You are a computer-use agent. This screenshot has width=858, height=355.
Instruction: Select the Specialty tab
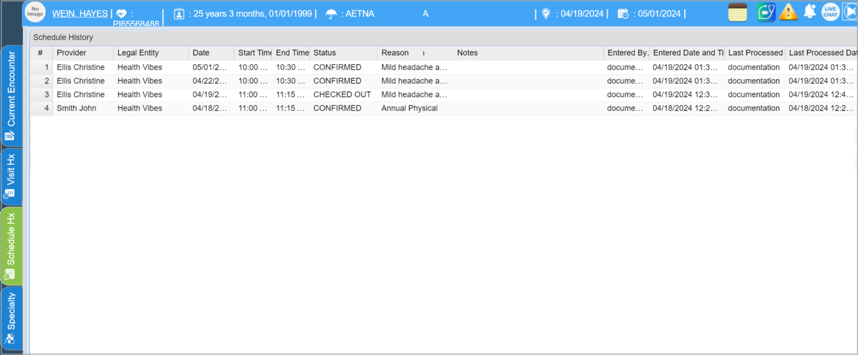(11, 317)
